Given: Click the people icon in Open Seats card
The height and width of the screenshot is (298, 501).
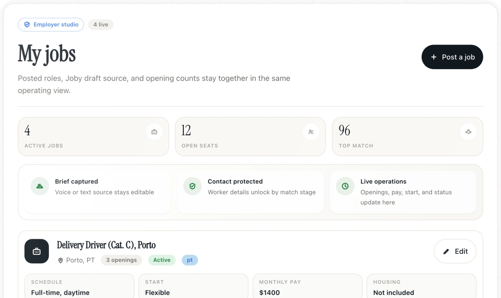Looking at the screenshot, I should coord(311,132).
